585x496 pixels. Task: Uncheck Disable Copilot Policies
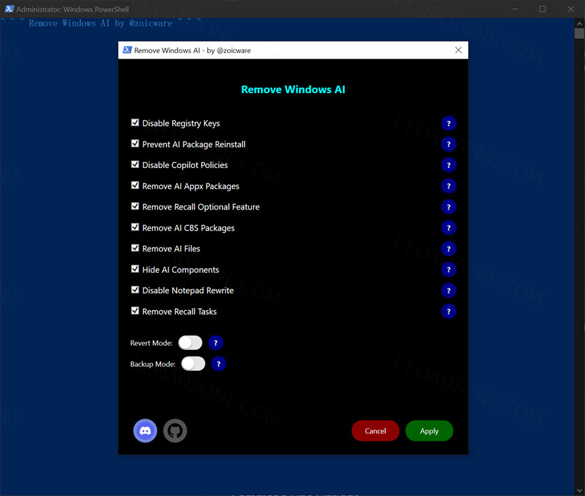click(x=135, y=165)
